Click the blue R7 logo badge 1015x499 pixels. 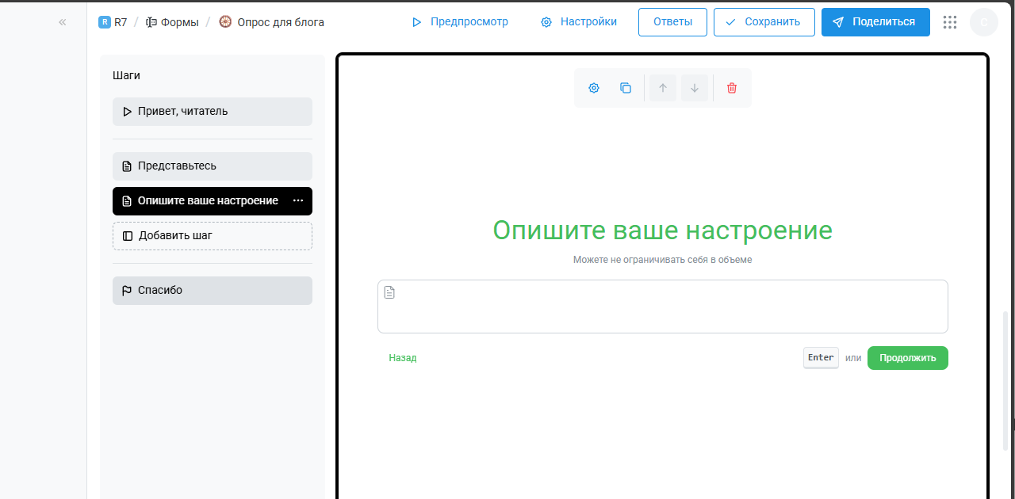104,22
